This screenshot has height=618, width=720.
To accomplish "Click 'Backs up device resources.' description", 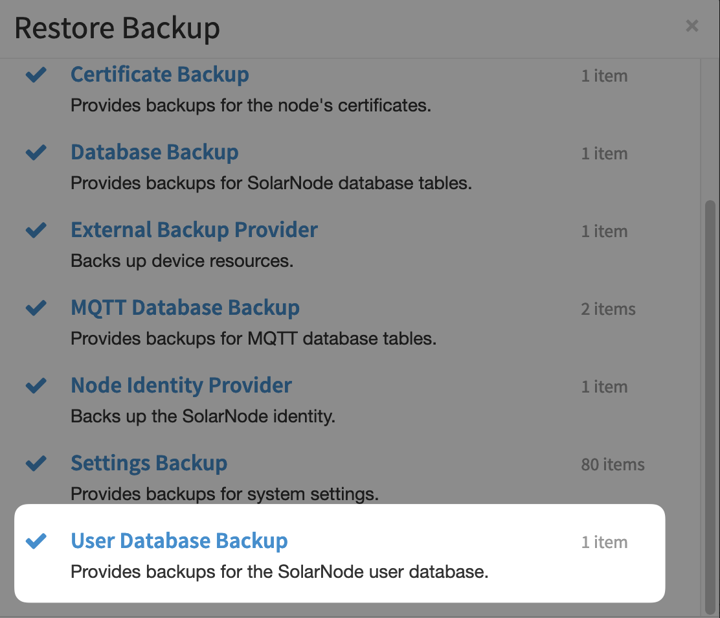I will 182,261.
